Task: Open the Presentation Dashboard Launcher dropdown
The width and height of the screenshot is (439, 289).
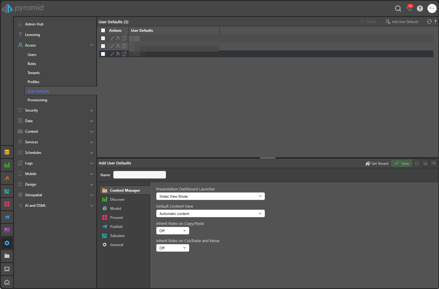Action: click(210, 196)
